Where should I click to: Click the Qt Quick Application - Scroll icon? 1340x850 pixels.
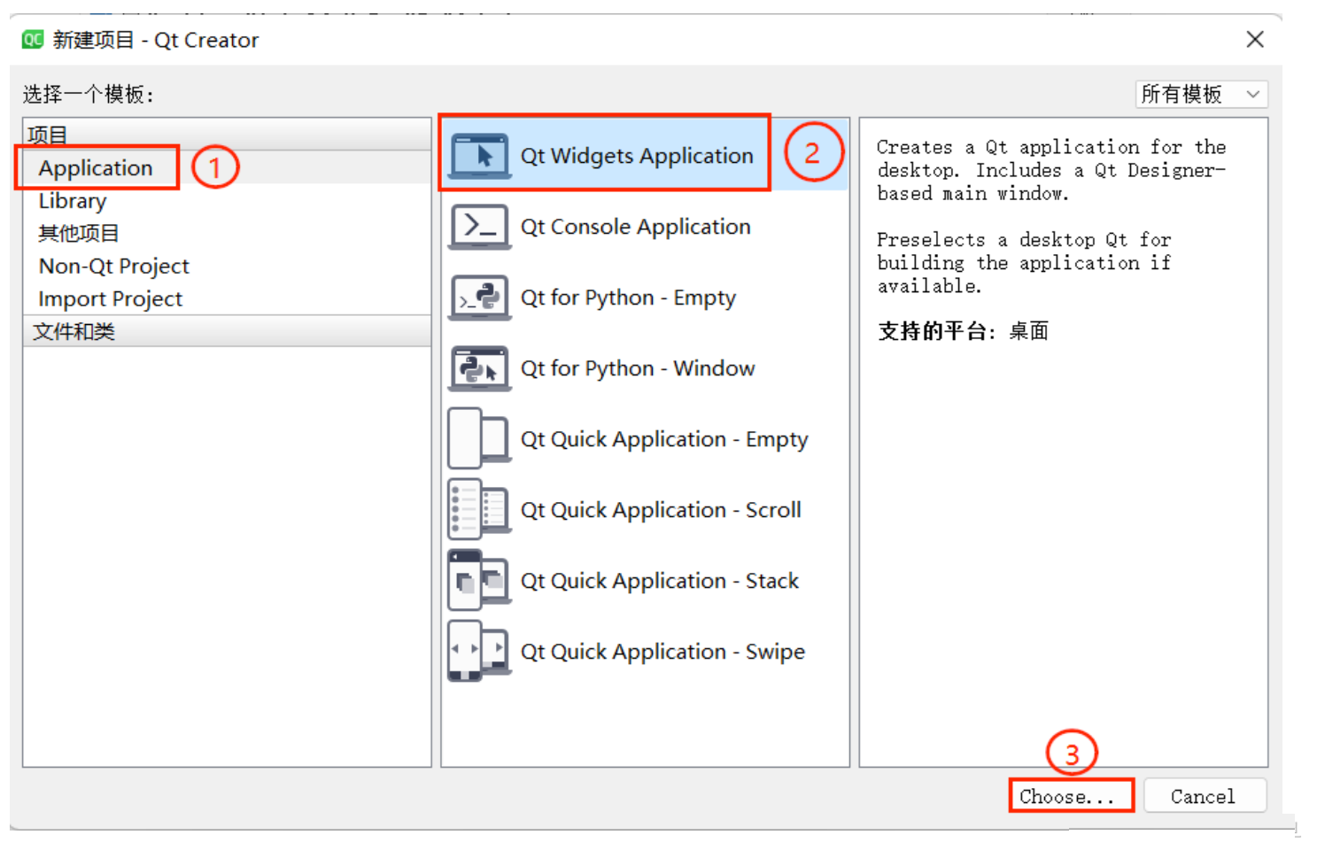pos(479,509)
